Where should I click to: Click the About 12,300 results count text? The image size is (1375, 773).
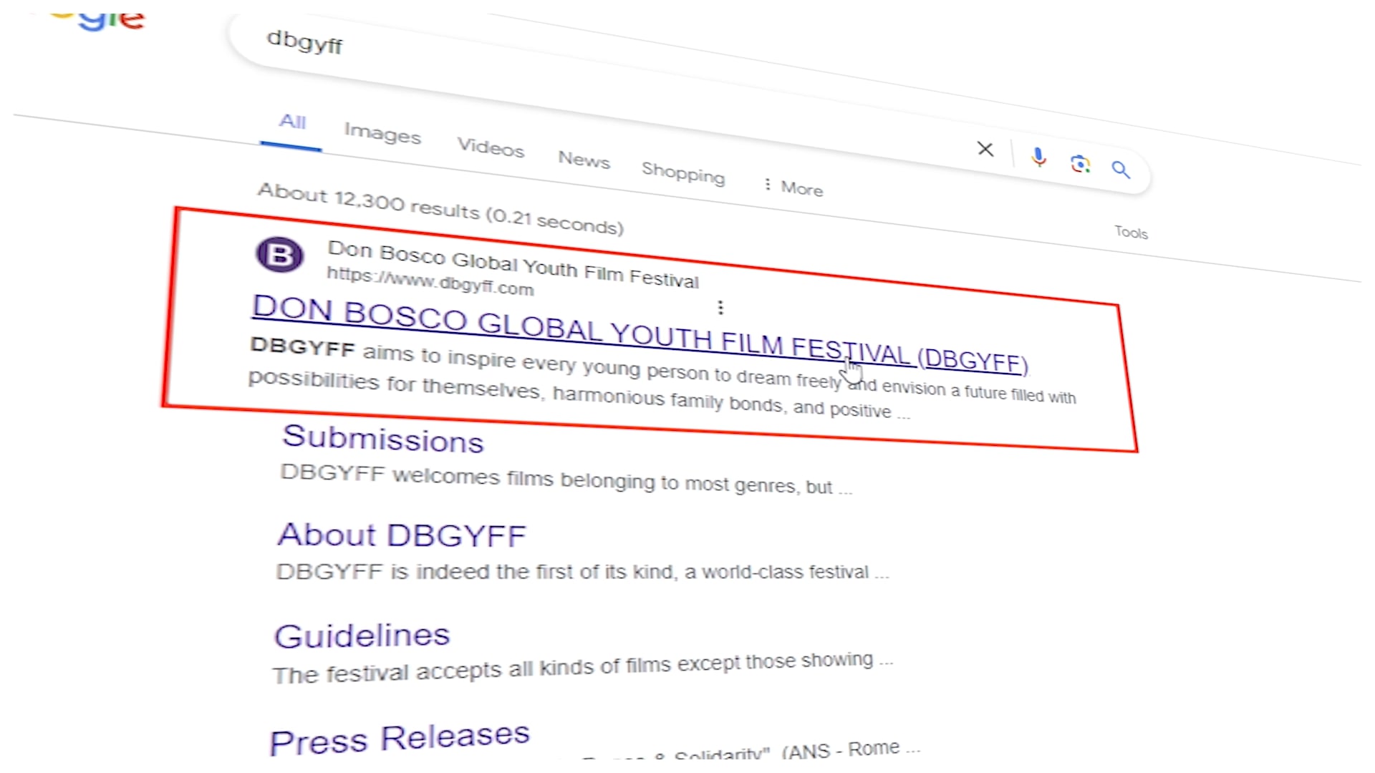[x=440, y=209]
